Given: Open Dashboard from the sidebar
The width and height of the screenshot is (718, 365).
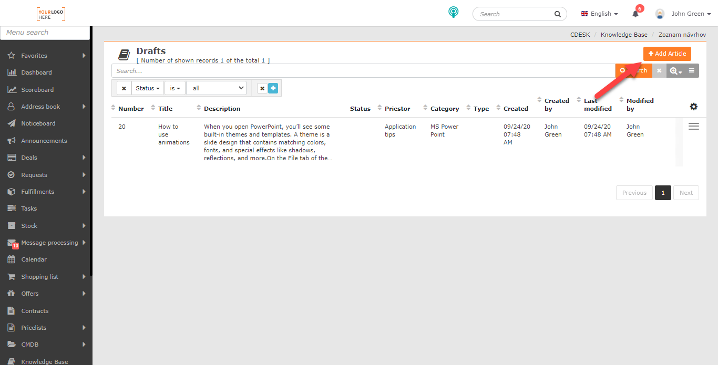Looking at the screenshot, I should 36,72.
